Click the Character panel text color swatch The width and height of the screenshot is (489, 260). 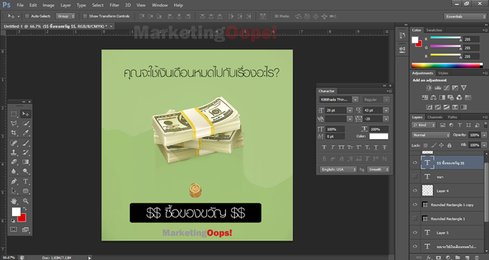coord(379,136)
